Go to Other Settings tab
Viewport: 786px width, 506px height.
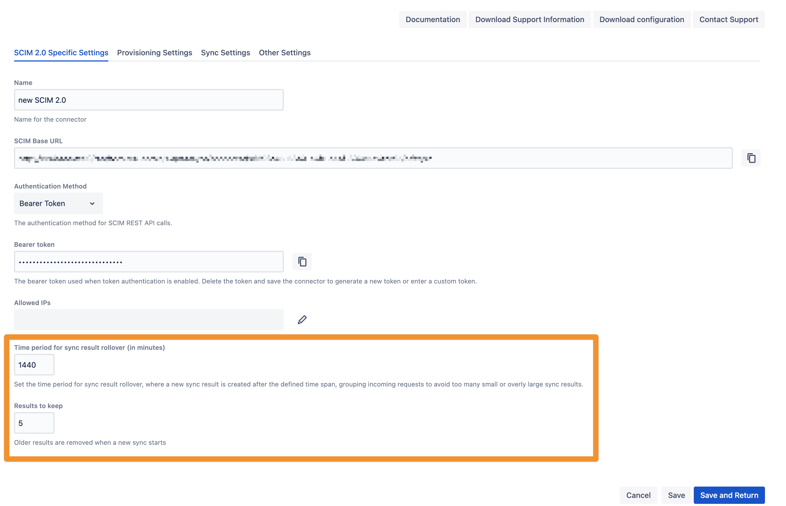[x=284, y=53]
